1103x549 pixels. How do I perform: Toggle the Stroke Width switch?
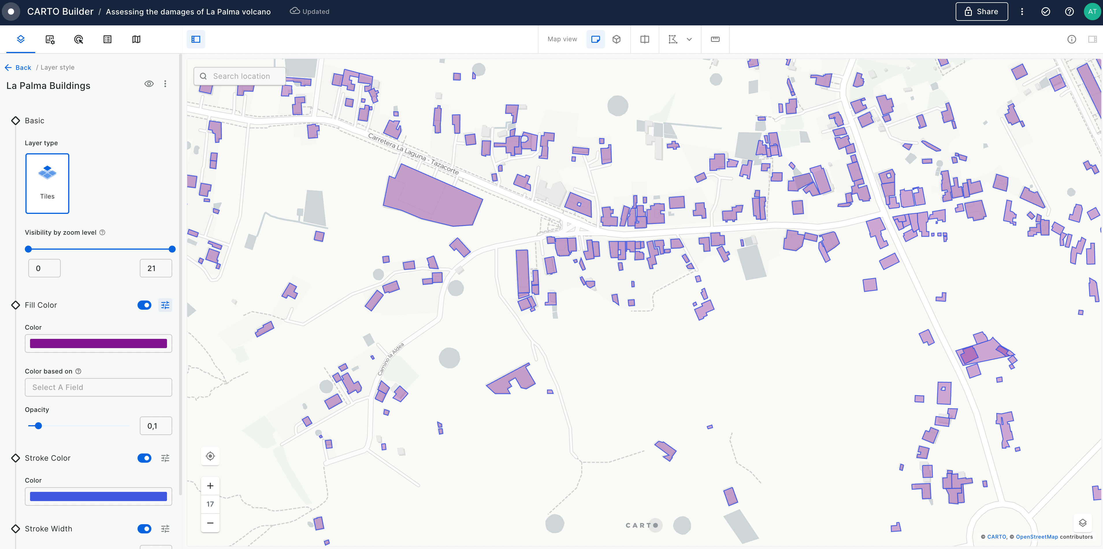point(144,529)
